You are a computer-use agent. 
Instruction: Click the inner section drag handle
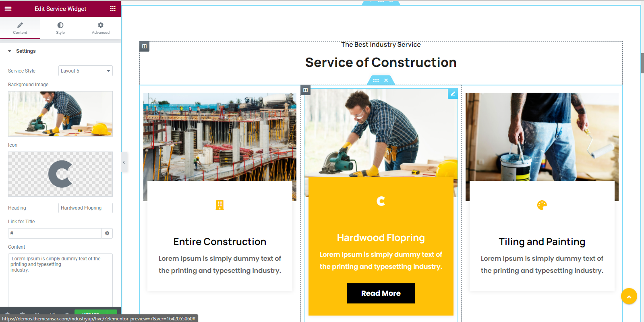(376, 80)
